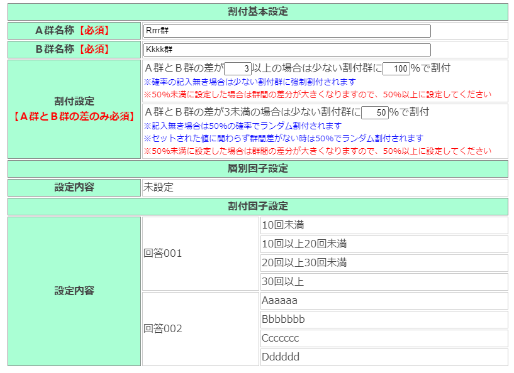Click the 割付因子設定 section header
This screenshot has height=373, width=514.
pos(257,207)
